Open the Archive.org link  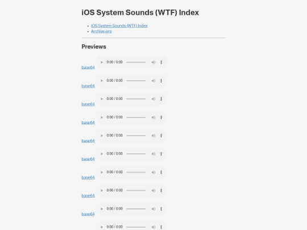coord(101,31)
